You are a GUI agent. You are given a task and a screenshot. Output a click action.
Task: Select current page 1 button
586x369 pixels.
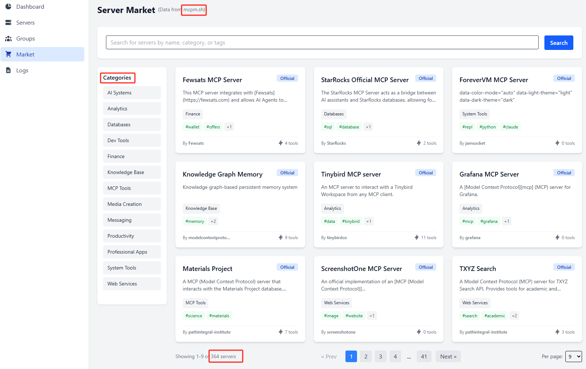click(x=351, y=356)
